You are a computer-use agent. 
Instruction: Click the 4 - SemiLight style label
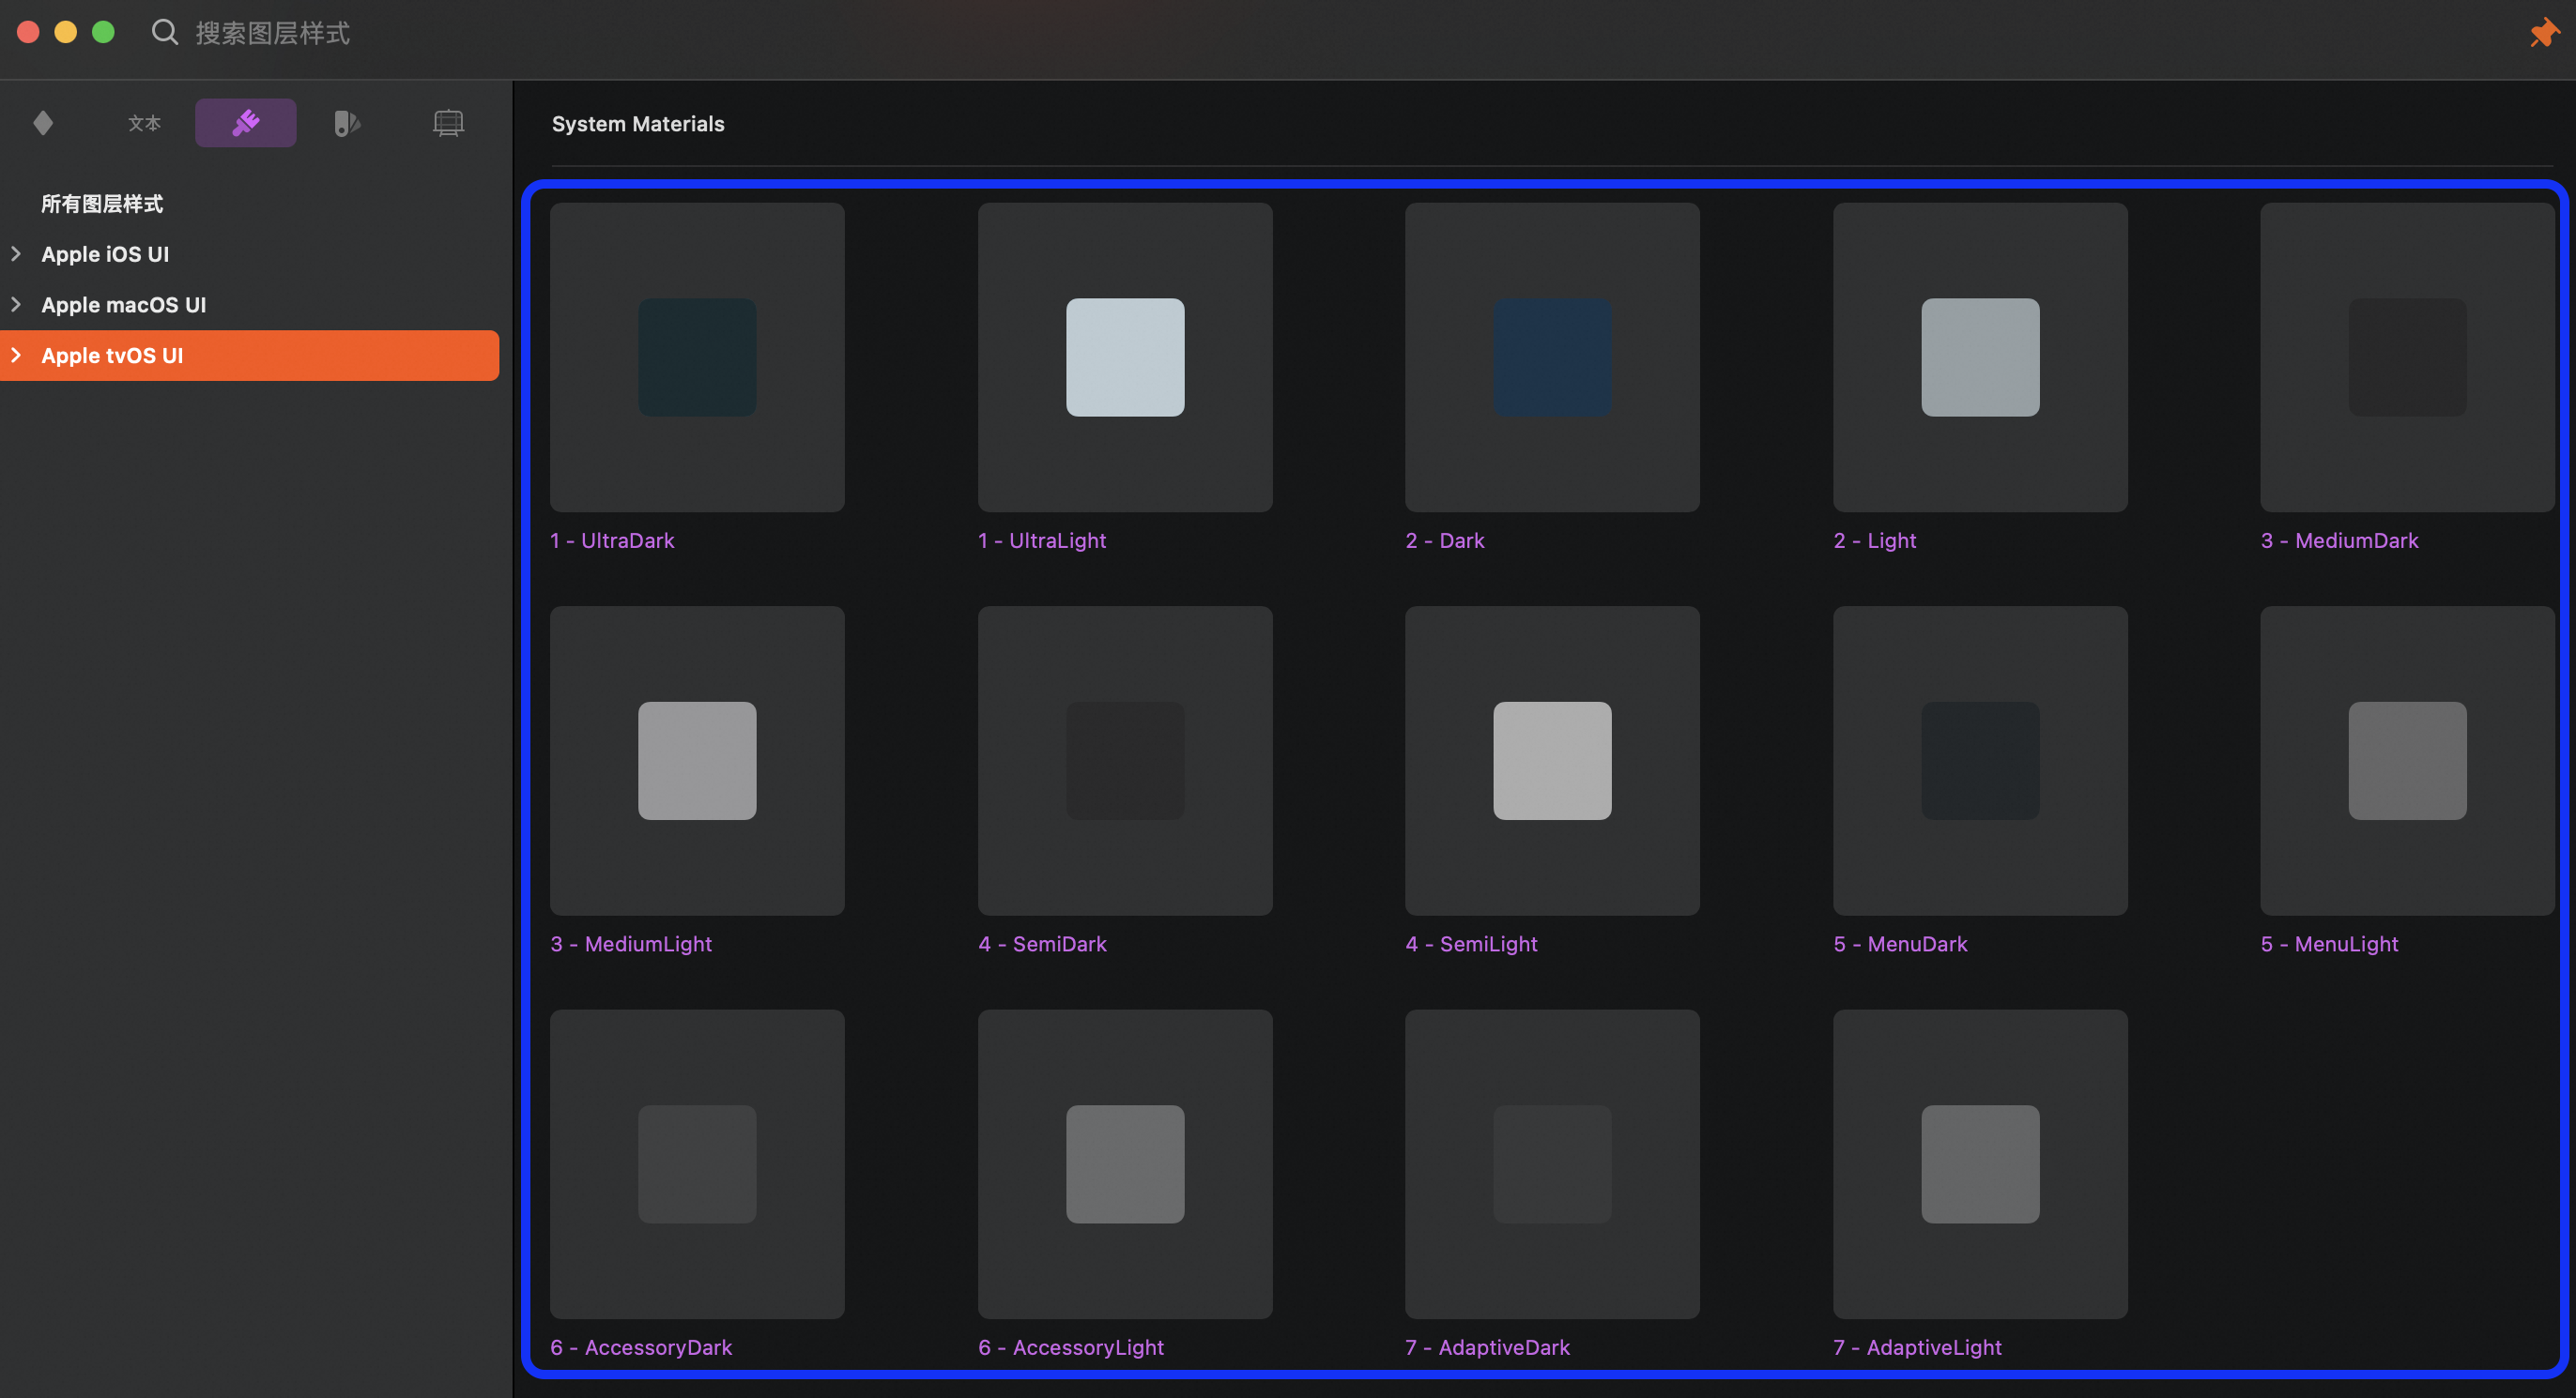tap(1471, 944)
